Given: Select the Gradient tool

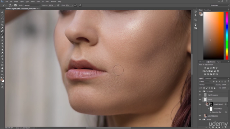Looking at the screenshot, I should [x=2, y=47].
